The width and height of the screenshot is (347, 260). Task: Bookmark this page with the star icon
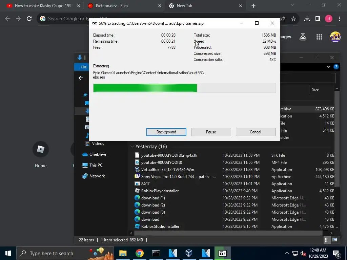293,19
